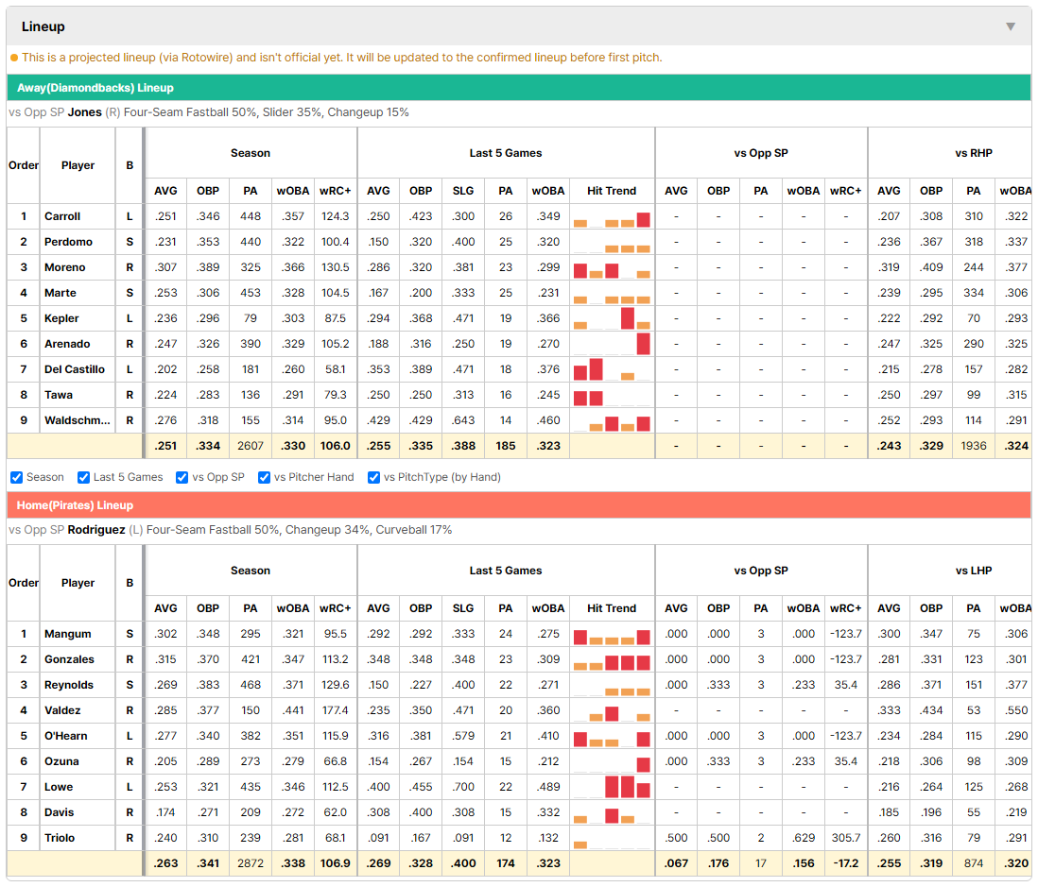Viewport: 1038px width, 887px height.
Task: Click Waldschmidt's hit trend bars
Action: (612, 420)
